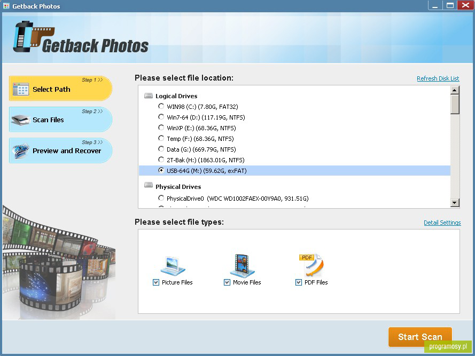Click the Refresh Disk List link
This screenshot has height=356, width=475.
tap(438, 78)
